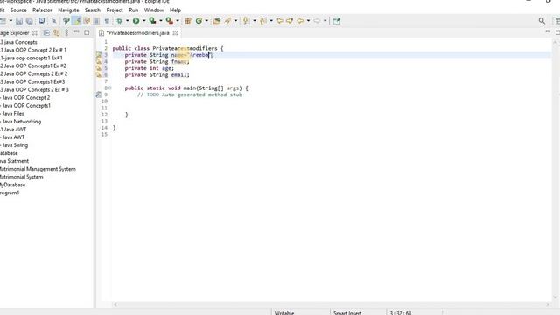Open the Window menu

(x=154, y=10)
